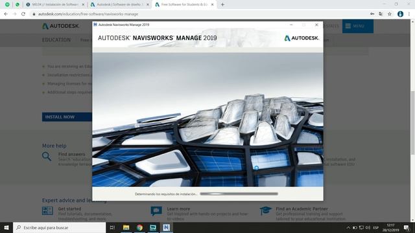
Task: Close the 'Free Software for Students' tab
Action: 212,5
